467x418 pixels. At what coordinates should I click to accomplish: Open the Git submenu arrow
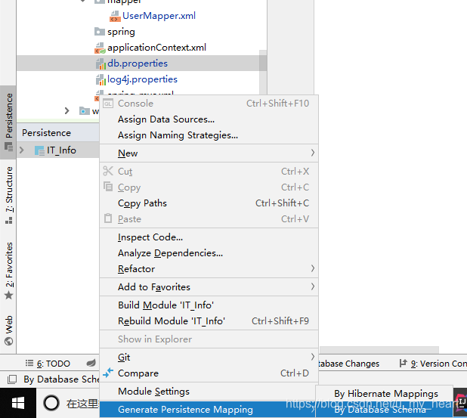coord(312,357)
